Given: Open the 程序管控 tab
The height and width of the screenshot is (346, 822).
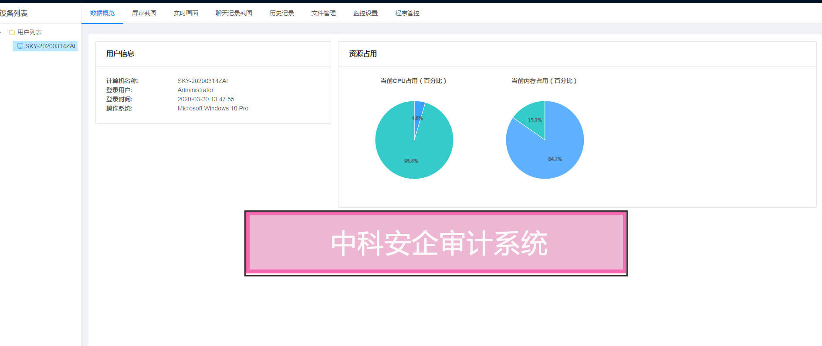Looking at the screenshot, I should point(407,13).
